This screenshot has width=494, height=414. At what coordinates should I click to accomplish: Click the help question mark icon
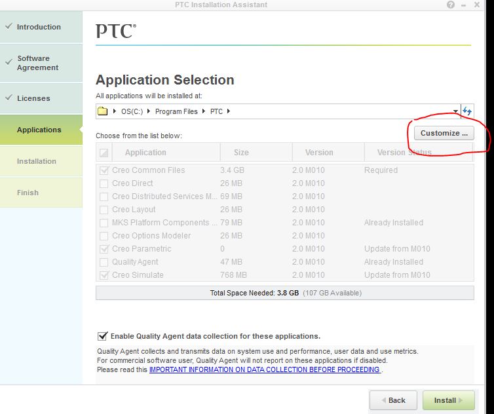(x=451, y=5)
